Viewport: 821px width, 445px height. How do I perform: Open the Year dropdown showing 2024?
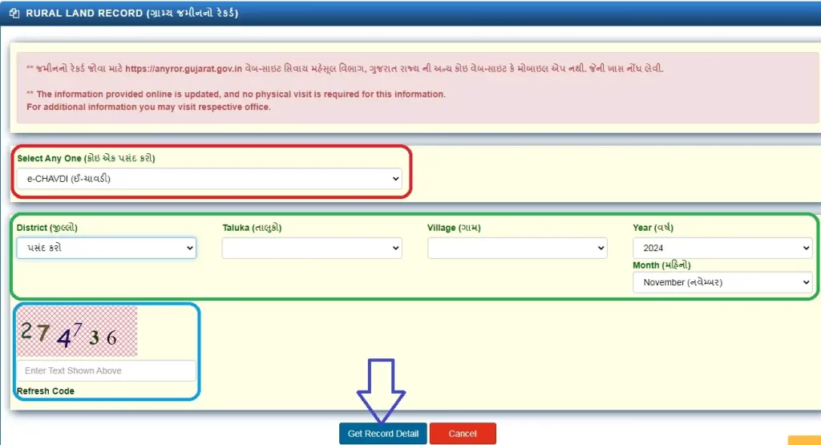pos(722,248)
